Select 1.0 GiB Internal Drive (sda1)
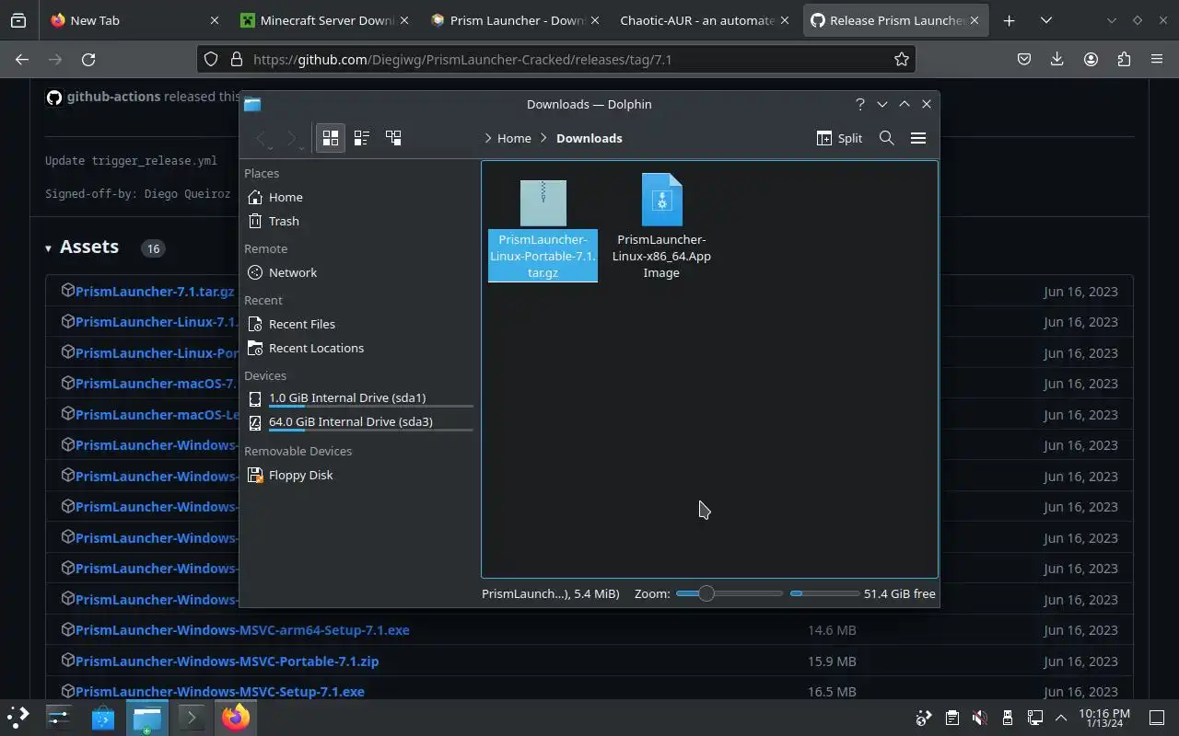 point(358,398)
